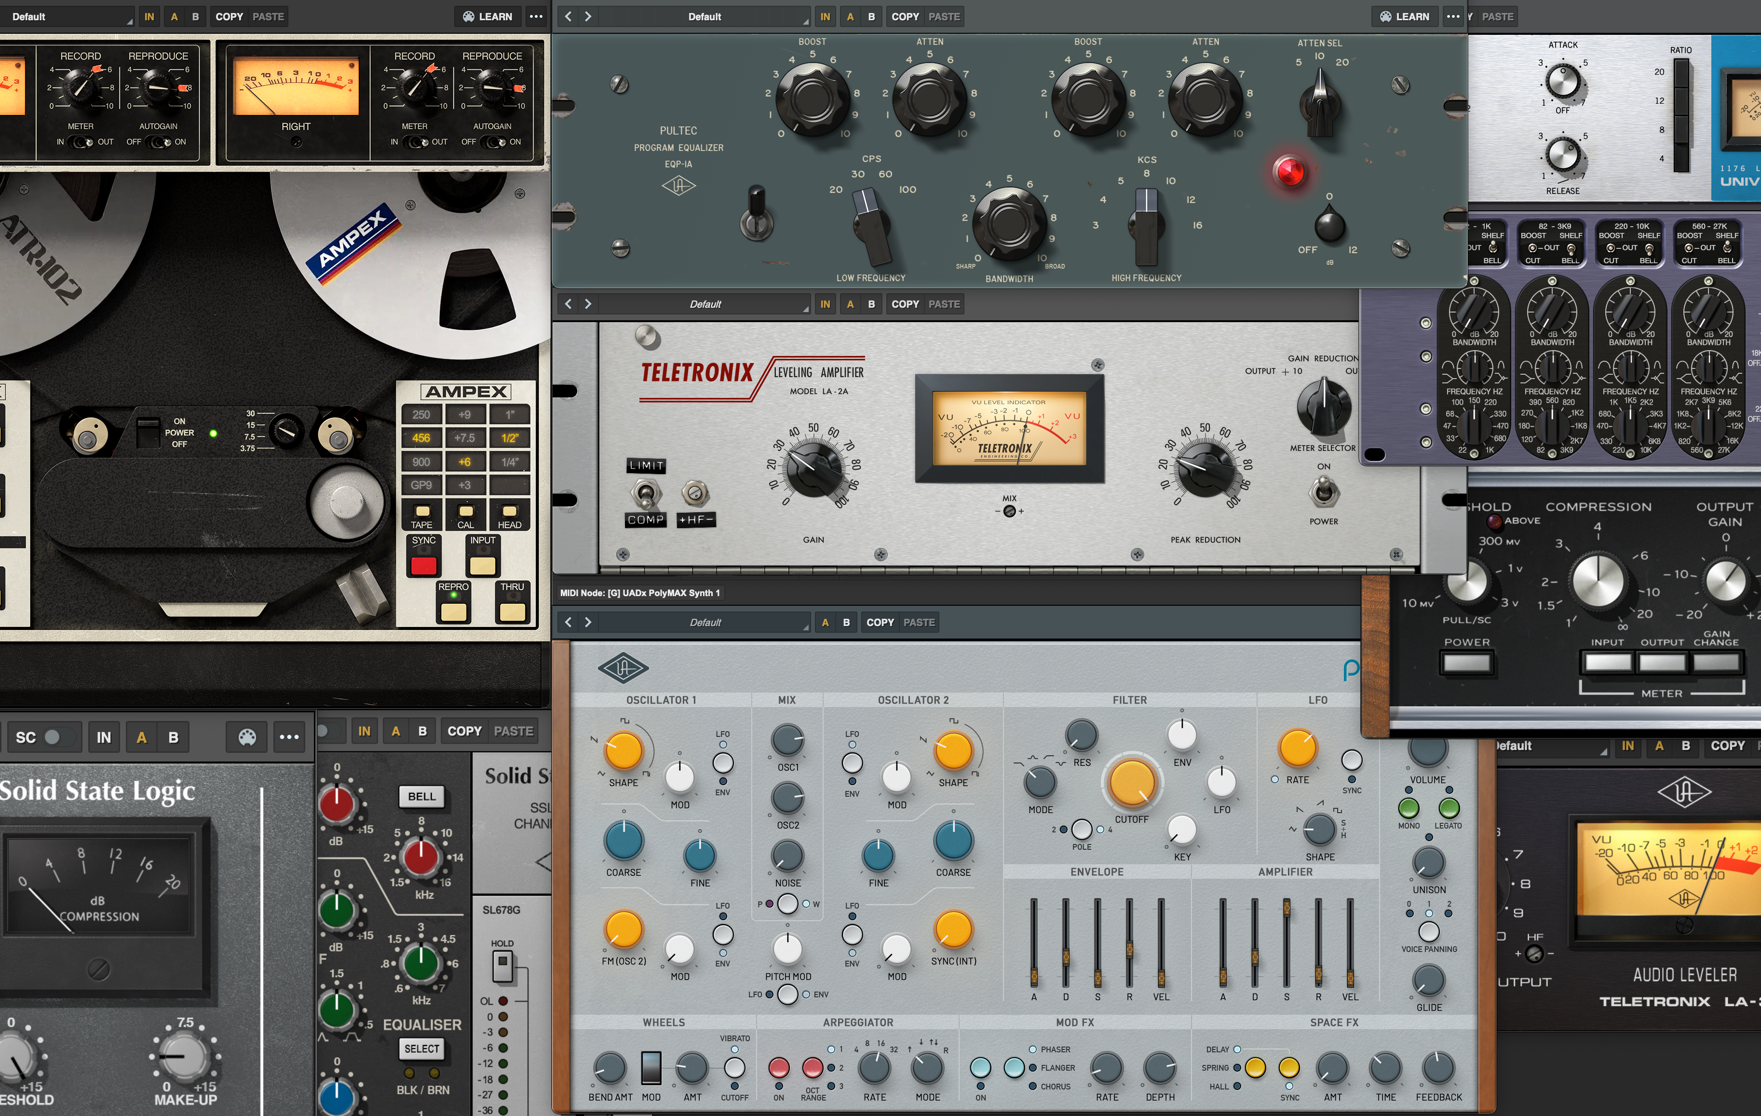
Task: Click the palette icon next to LEARN in the Ampex toolbar
Action: pos(469,16)
